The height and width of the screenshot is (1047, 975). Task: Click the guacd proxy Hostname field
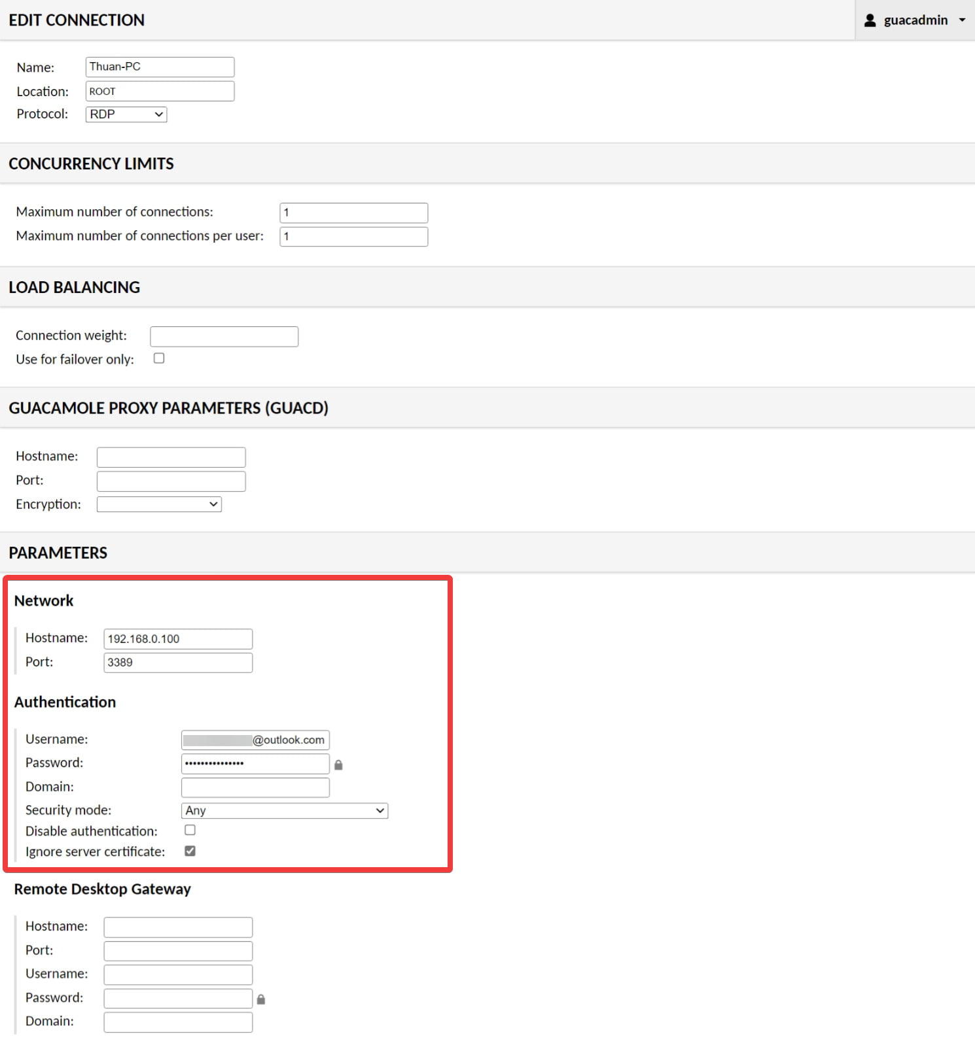(x=171, y=456)
